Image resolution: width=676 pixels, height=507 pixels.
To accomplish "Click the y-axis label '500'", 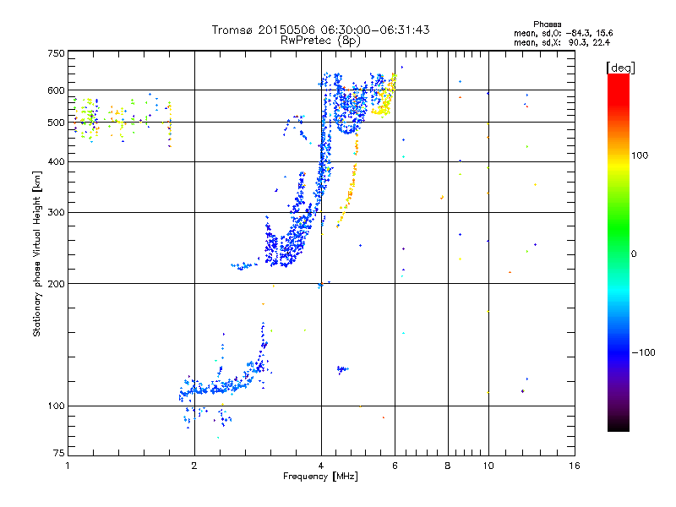I will (x=57, y=123).
